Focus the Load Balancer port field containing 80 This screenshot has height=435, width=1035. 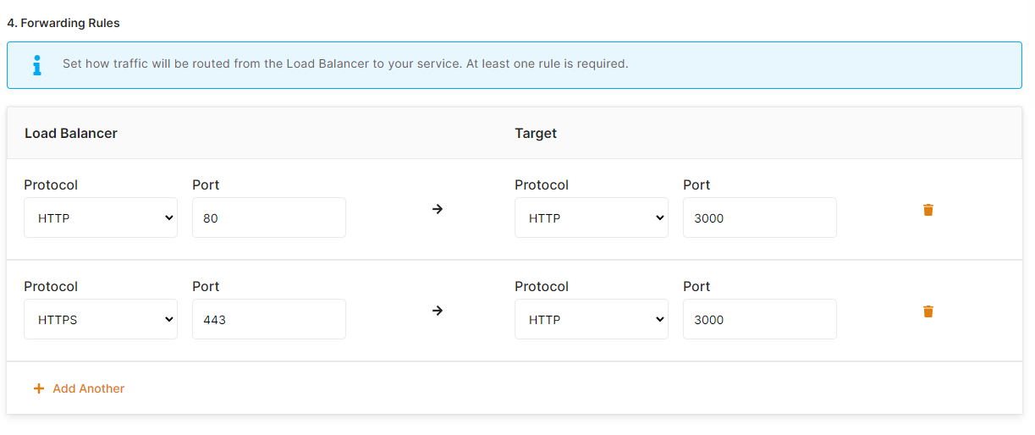point(268,217)
